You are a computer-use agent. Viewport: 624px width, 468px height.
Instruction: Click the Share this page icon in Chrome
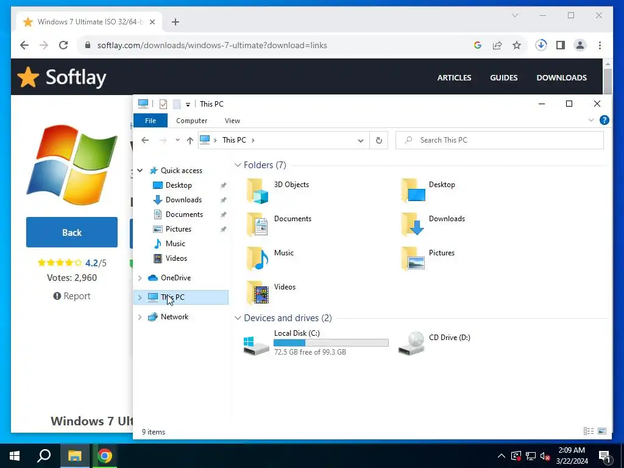click(497, 45)
